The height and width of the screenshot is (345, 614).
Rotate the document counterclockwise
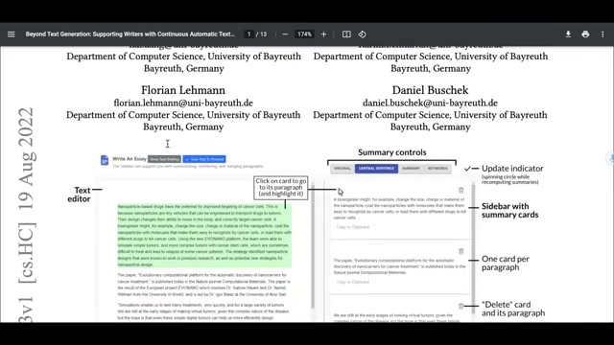point(363,34)
